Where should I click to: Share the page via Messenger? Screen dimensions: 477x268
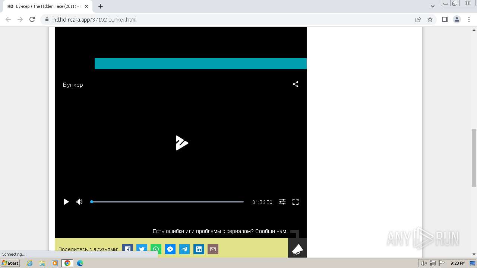click(x=170, y=249)
